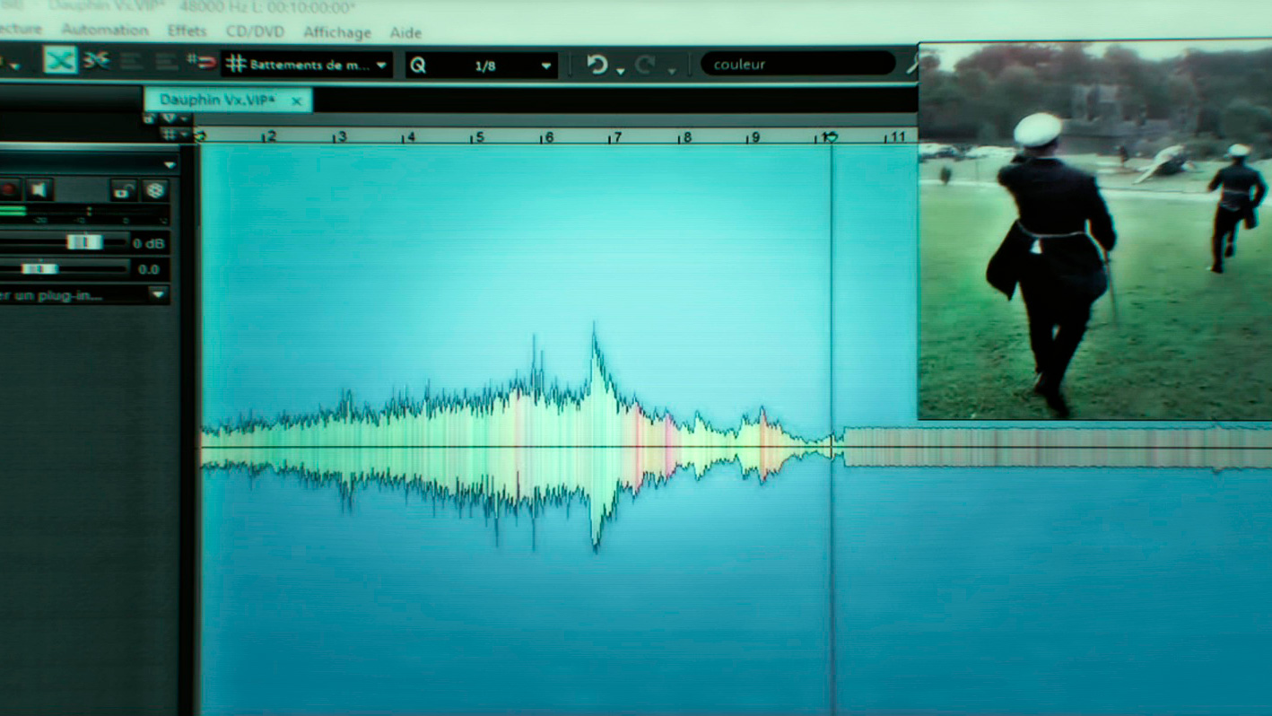Click the magnifier search icon

pyautogui.click(x=912, y=65)
